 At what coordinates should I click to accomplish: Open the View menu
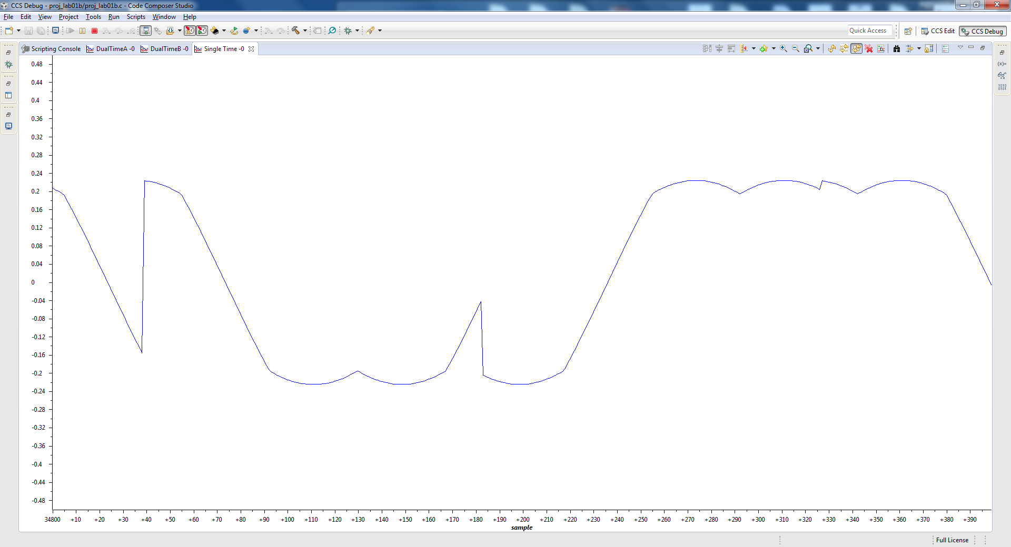pos(45,17)
